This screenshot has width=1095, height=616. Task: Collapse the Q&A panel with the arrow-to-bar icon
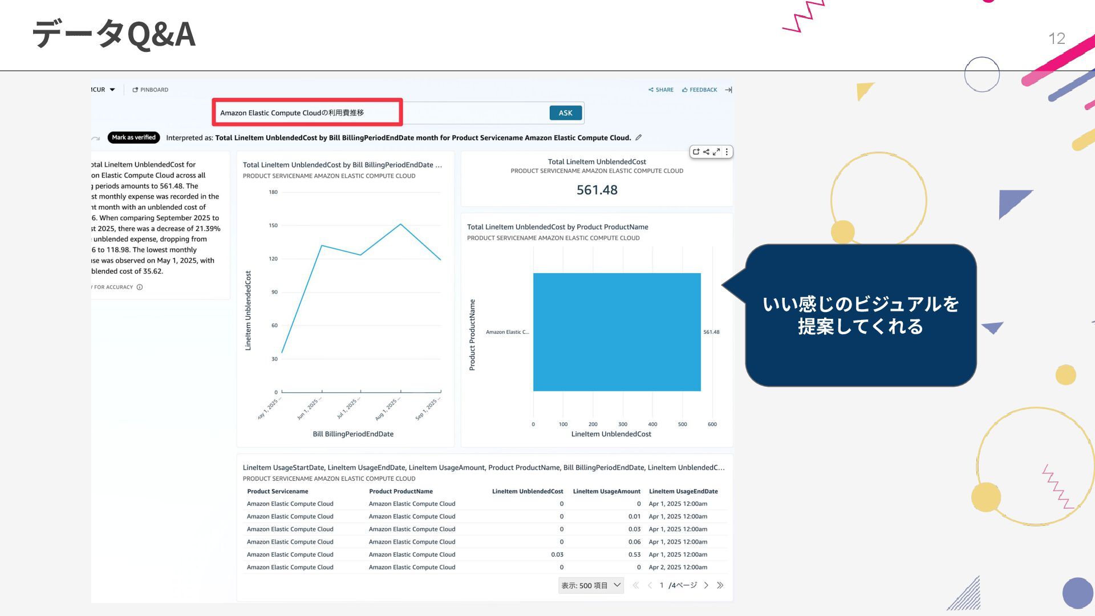click(x=728, y=90)
